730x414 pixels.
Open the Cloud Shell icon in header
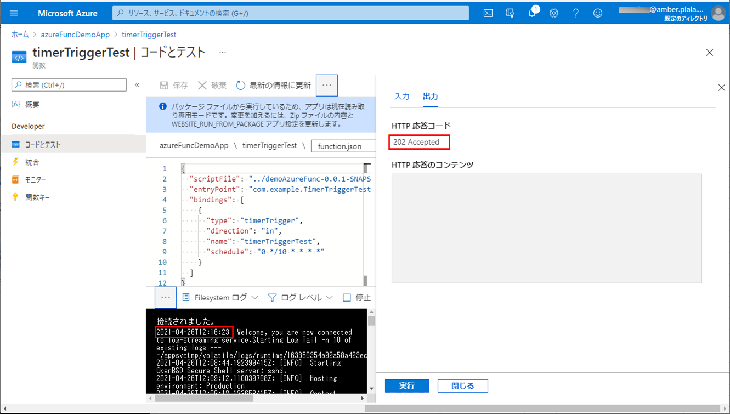[x=488, y=13]
